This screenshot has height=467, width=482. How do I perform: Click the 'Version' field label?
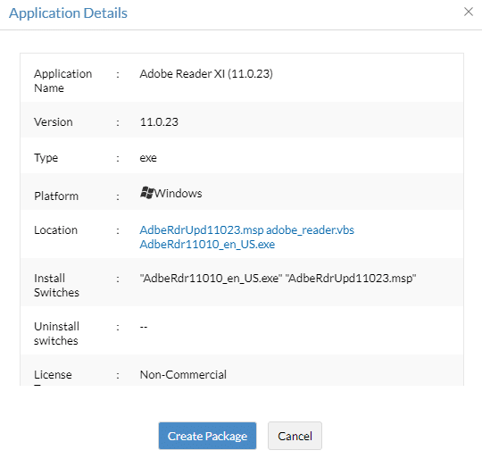(54, 122)
